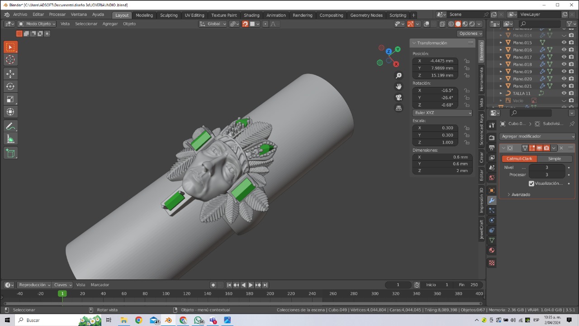579x326 pixels.
Task: Open the Agregar modificador dropdown
Action: (x=537, y=136)
